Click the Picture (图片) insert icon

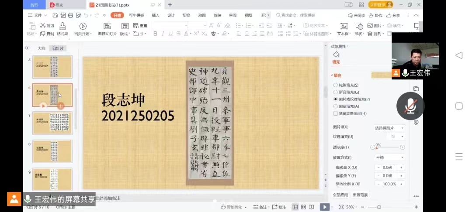point(370,26)
